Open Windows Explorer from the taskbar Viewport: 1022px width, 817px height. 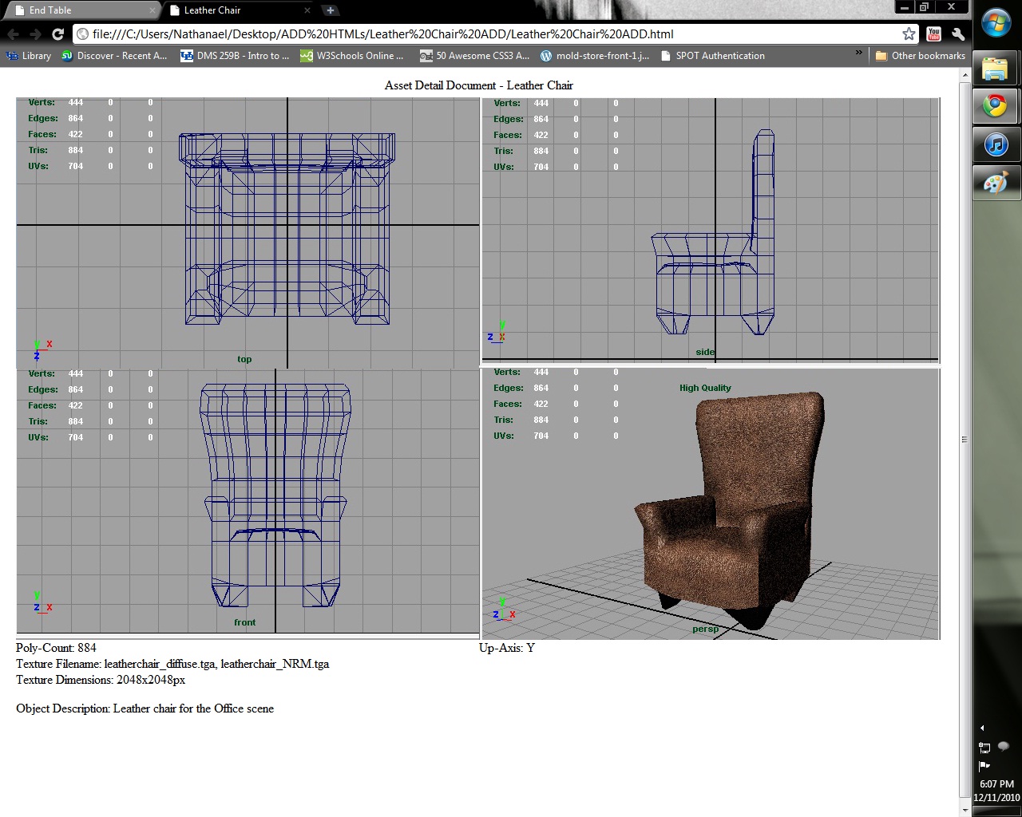pos(996,68)
